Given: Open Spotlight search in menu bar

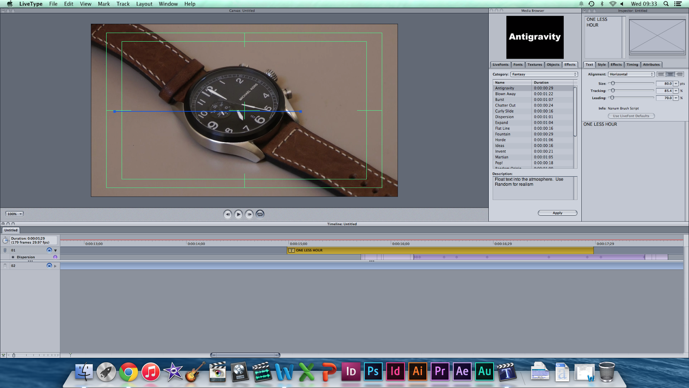Looking at the screenshot, I should coord(666,4).
